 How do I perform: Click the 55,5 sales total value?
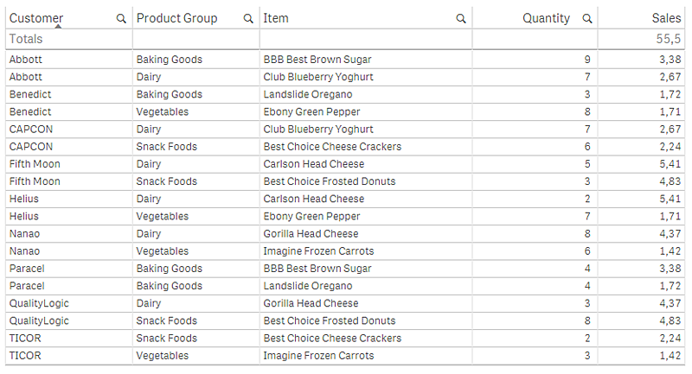(670, 39)
